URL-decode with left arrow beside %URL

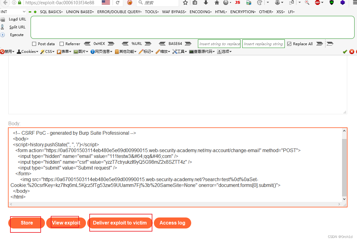(x=125, y=44)
